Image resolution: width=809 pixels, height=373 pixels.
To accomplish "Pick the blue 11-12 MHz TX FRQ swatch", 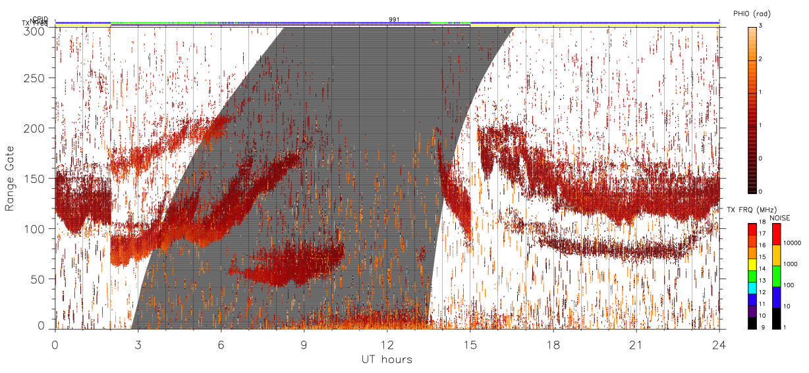I will [x=752, y=299].
